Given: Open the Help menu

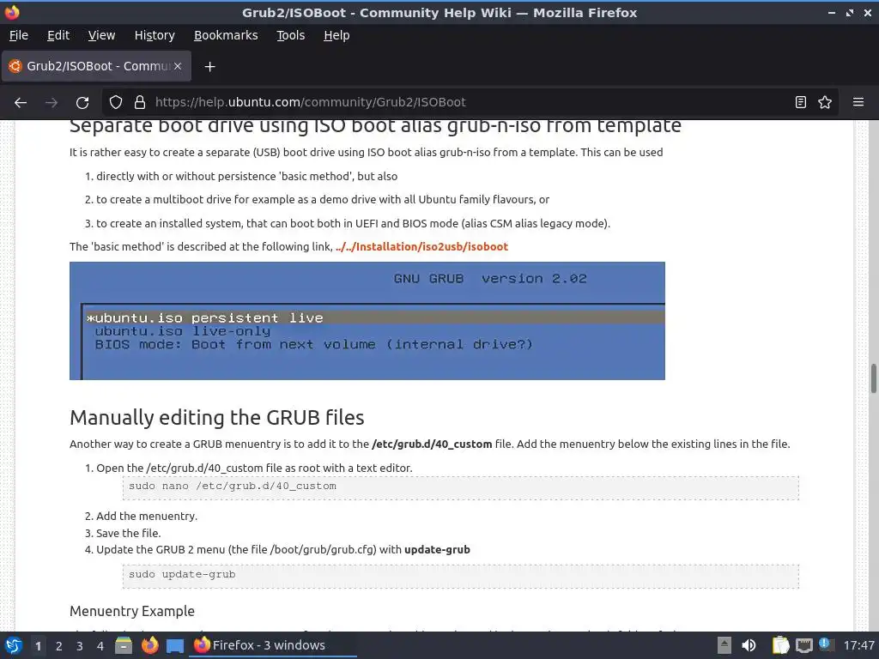Looking at the screenshot, I should [x=336, y=35].
